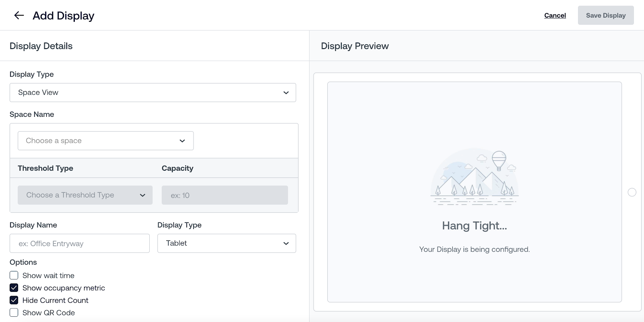Click the hot air balloon mountain illustration
The height and width of the screenshot is (322, 644).
475,177
